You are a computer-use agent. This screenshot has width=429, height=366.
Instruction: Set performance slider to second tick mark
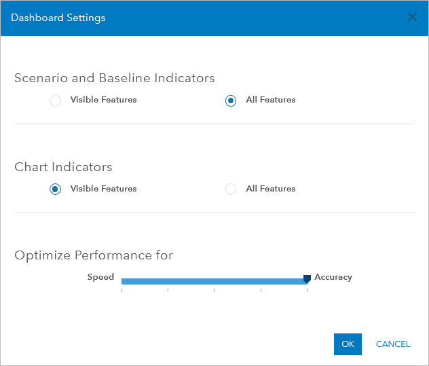point(168,281)
